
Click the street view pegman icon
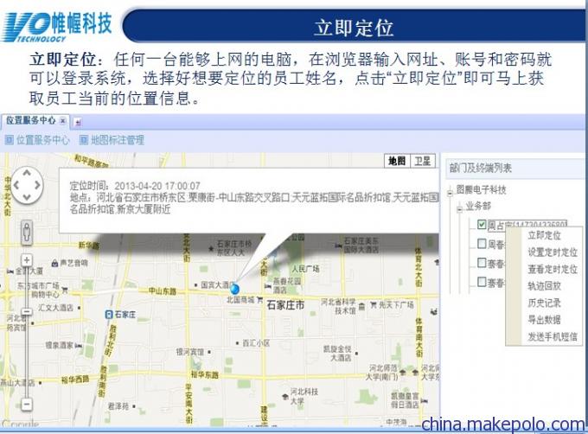point(27,233)
